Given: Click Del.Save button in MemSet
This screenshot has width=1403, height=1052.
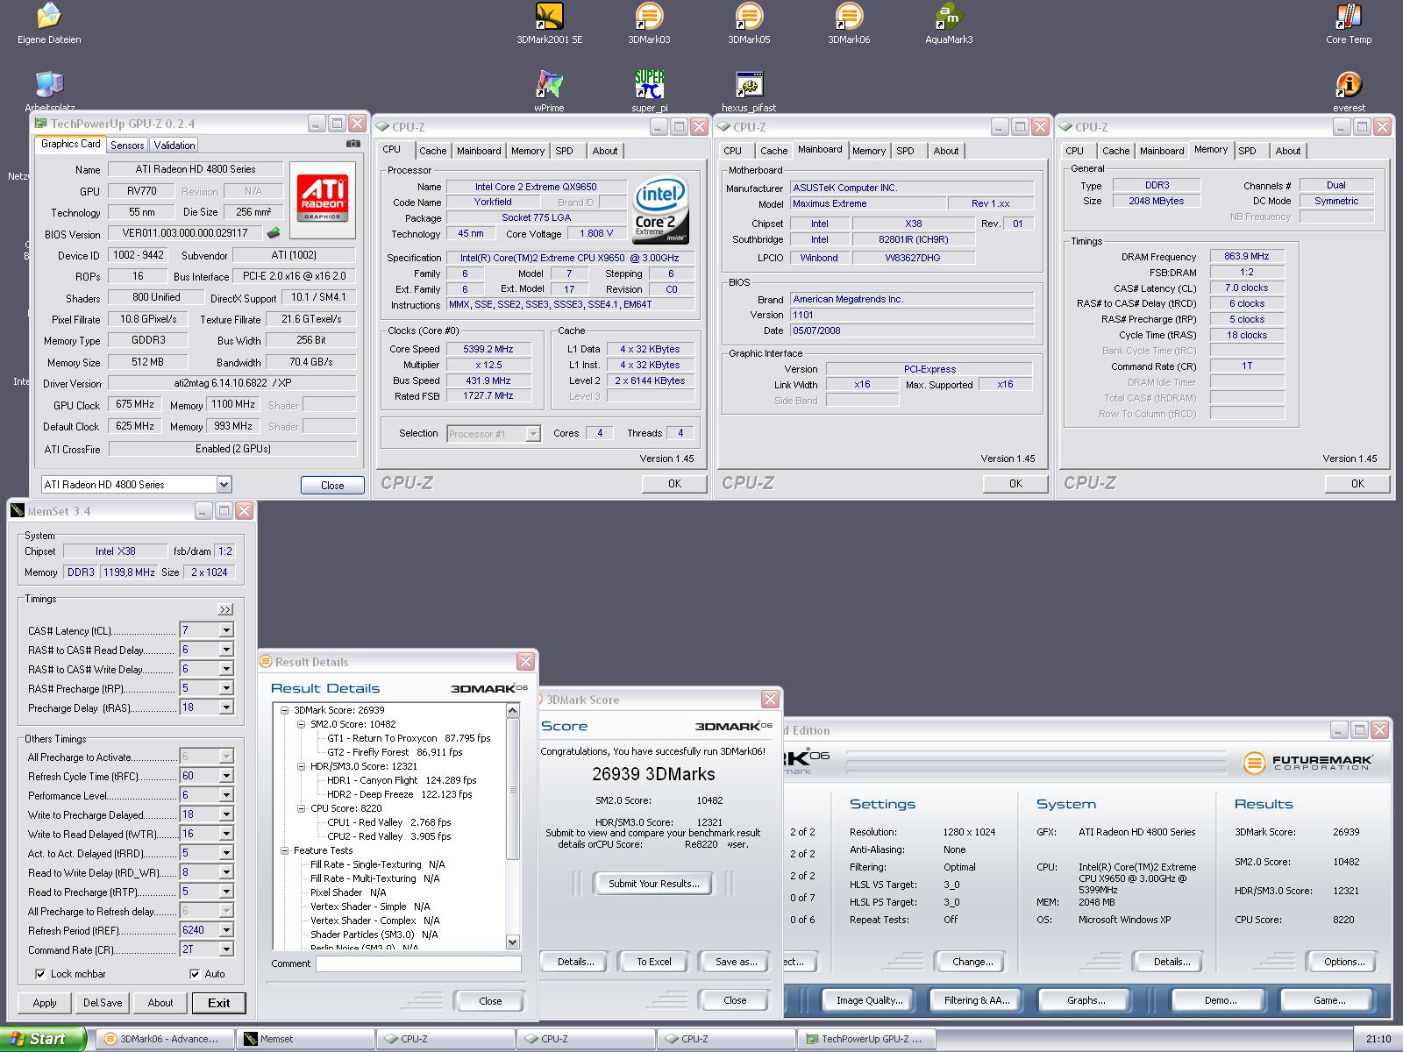Looking at the screenshot, I should pyautogui.click(x=103, y=1003).
